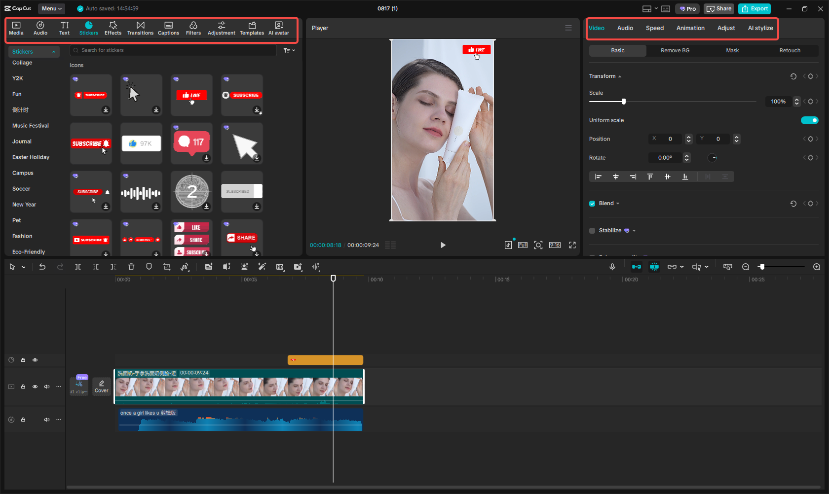Open the Captions panel

pyautogui.click(x=168, y=28)
